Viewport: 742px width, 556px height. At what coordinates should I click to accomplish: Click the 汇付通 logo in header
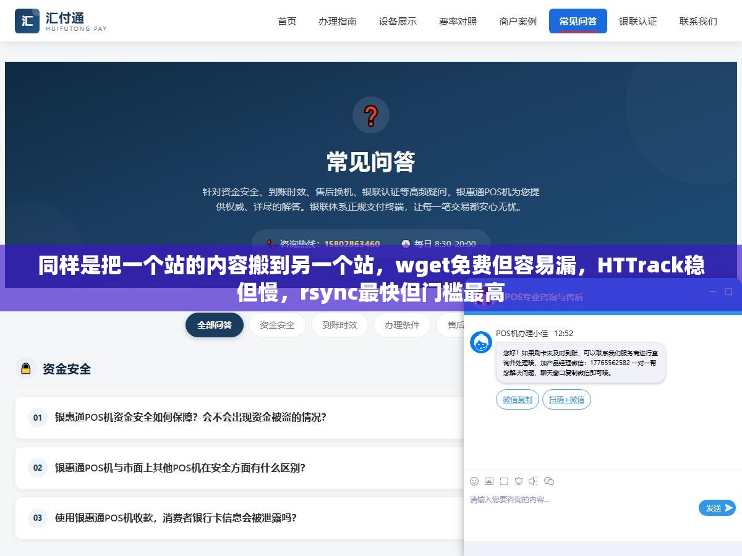point(61,21)
